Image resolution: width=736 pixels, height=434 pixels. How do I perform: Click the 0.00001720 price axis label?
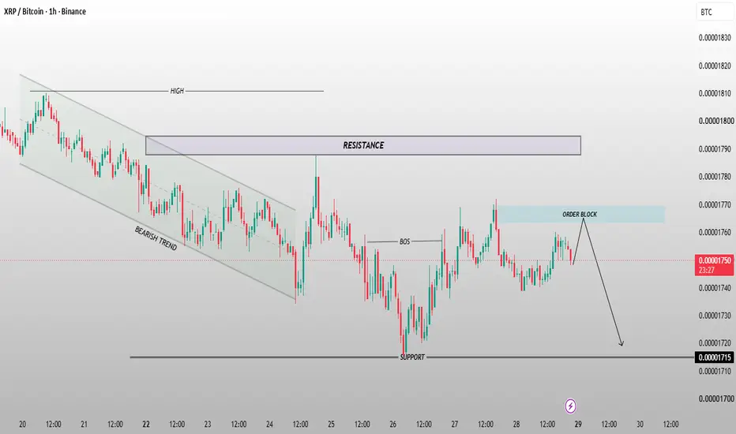(715, 343)
